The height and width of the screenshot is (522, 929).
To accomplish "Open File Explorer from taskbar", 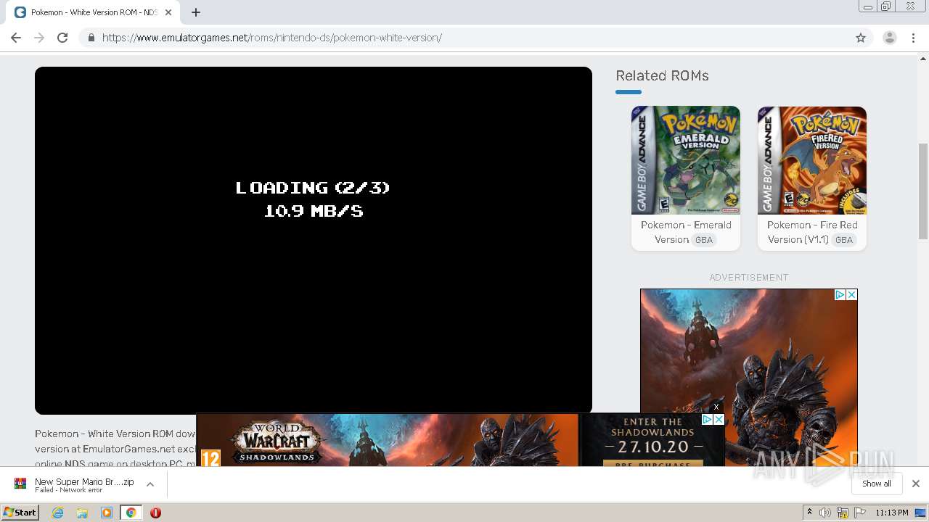I will coord(82,513).
